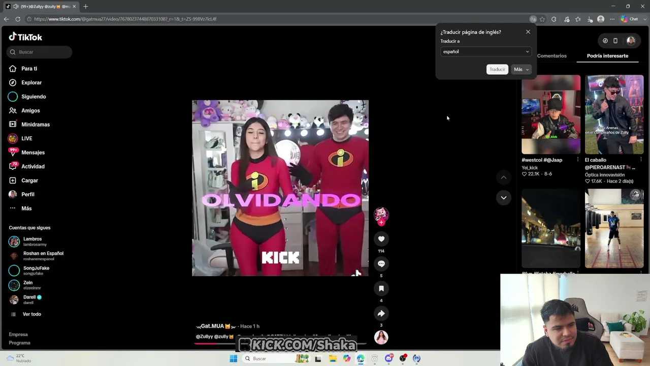Click the browser address bar URL
Viewport: 650px width, 366px height.
click(x=125, y=19)
